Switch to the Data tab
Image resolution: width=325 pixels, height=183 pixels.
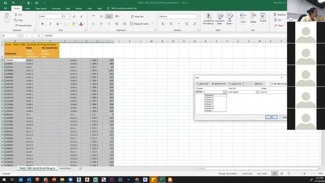[68, 9]
